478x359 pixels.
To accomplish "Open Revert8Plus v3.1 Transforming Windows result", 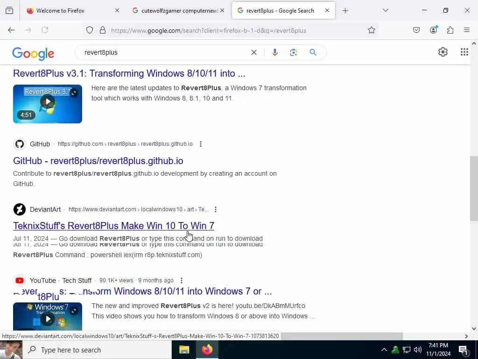I will [129, 73].
